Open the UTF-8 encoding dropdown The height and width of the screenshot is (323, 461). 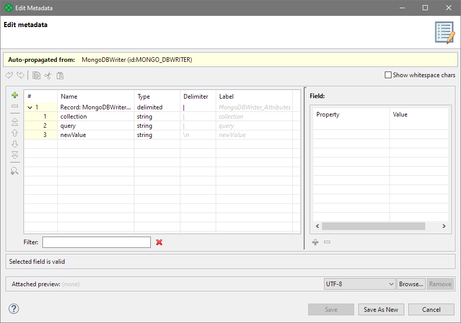click(360, 284)
